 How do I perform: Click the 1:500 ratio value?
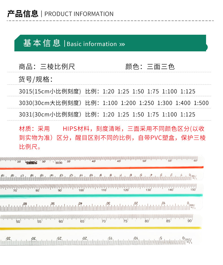pyautogui.click(x=201, y=103)
